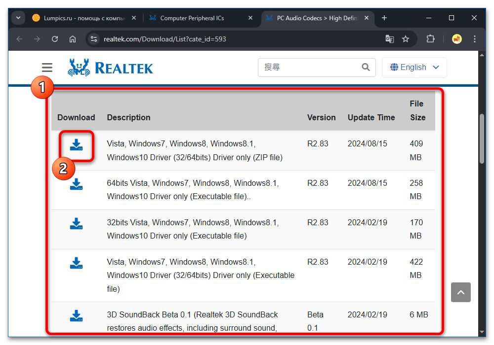Download the 409 MB ZIP driver
494x345 pixels.
coord(76,145)
